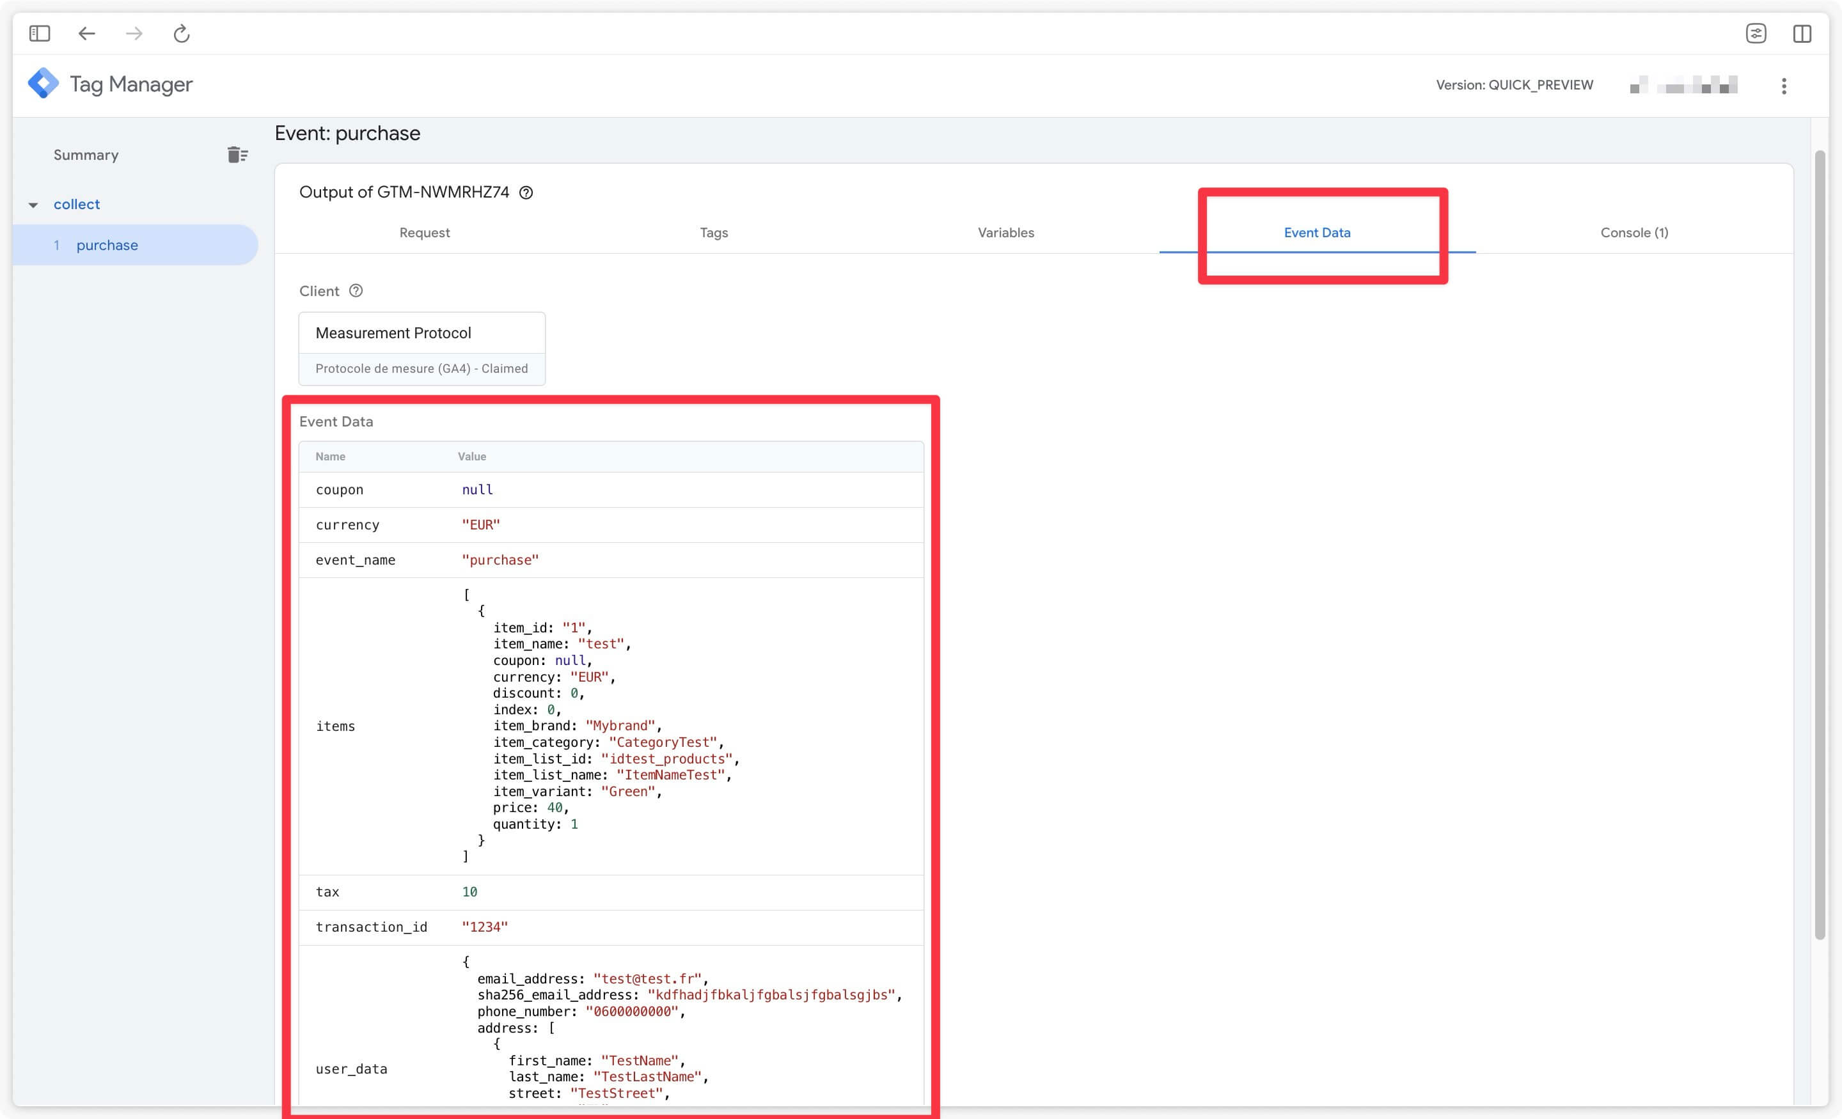Click the tax value 10
The width and height of the screenshot is (1842, 1119).
[469, 892]
